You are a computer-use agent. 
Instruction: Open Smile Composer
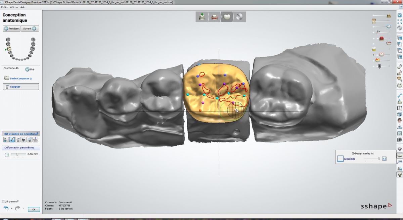point(18,78)
